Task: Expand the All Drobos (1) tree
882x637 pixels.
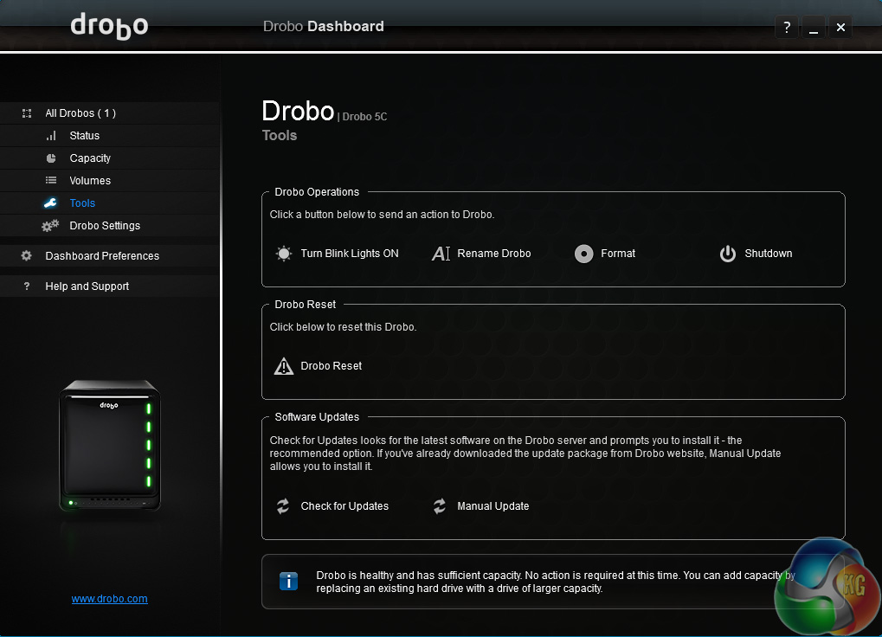Action: pos(80,113)
